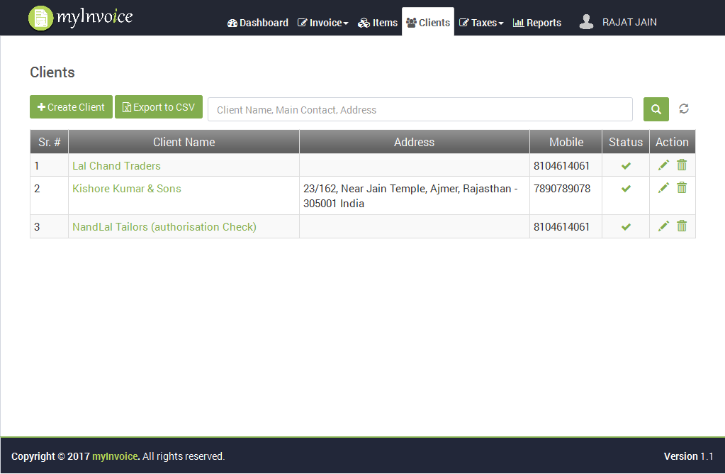
Task: Remove NandLal Tailors with trash icon
Action: click(x=682, y=226)
